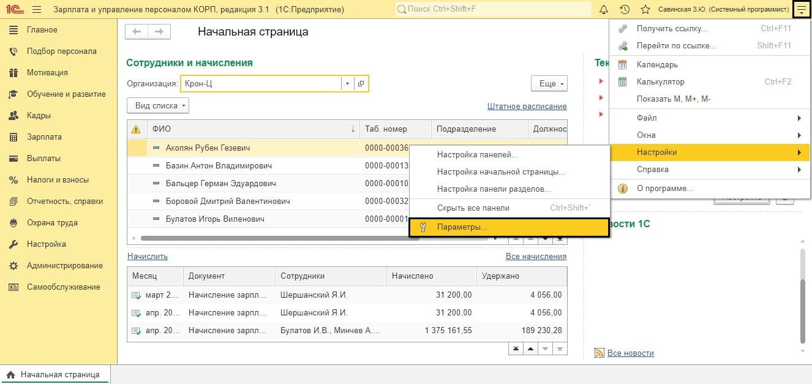Click the Начислить link

point(148,257)
